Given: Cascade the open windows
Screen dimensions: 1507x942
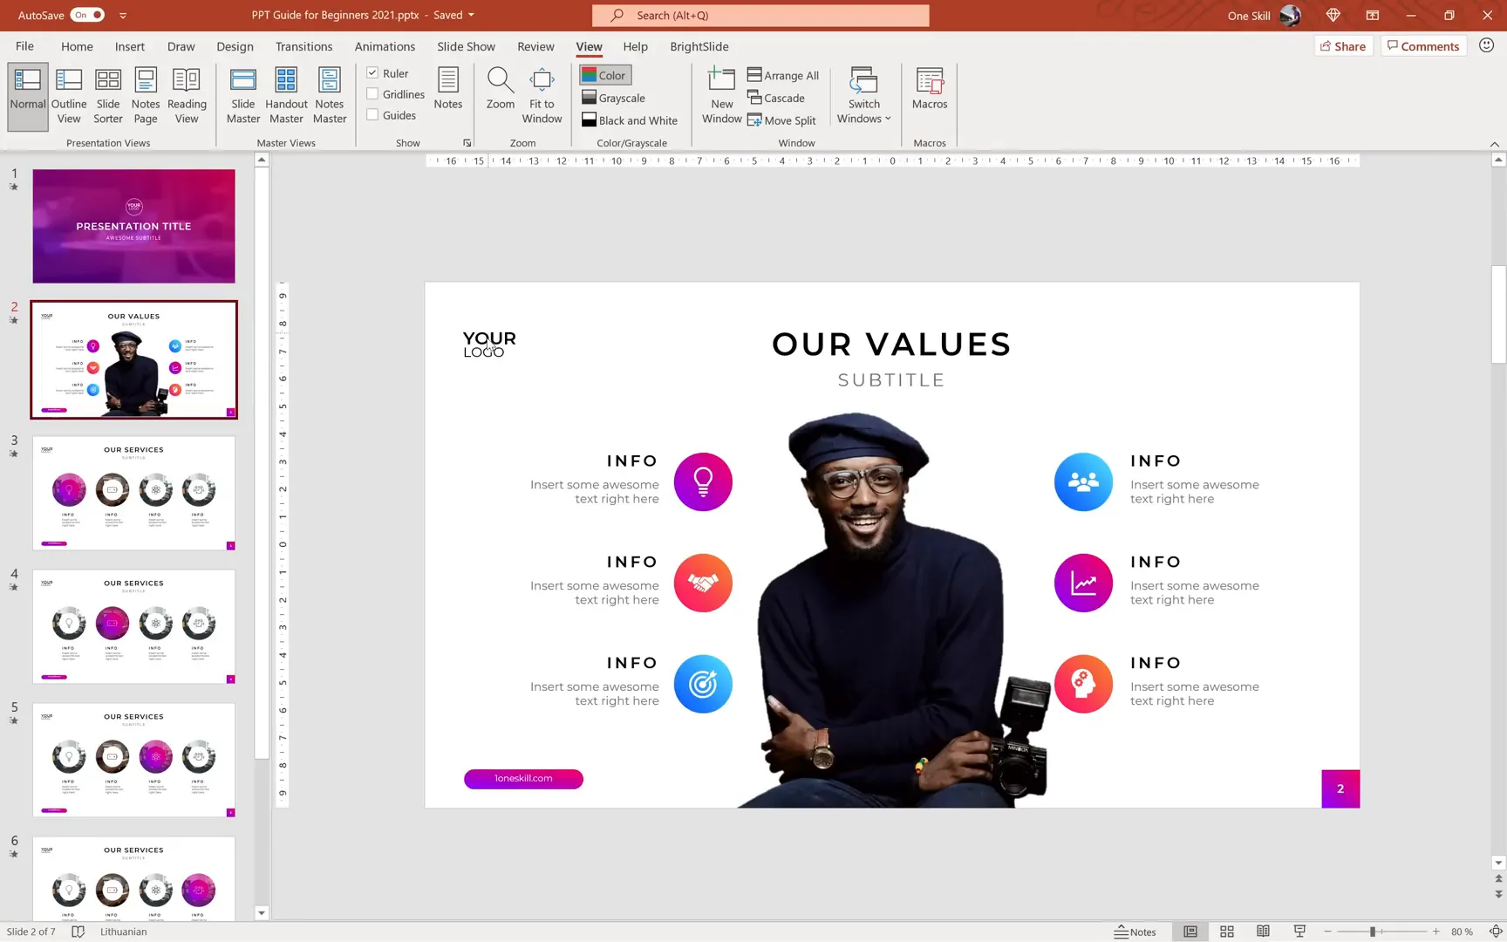Looking at the screenshot, I should pyautogui.click(x=776, y=98).
